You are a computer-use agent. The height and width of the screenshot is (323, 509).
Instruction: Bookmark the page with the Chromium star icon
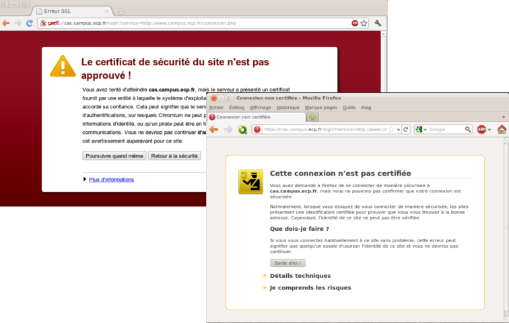[x=364, y=23]
